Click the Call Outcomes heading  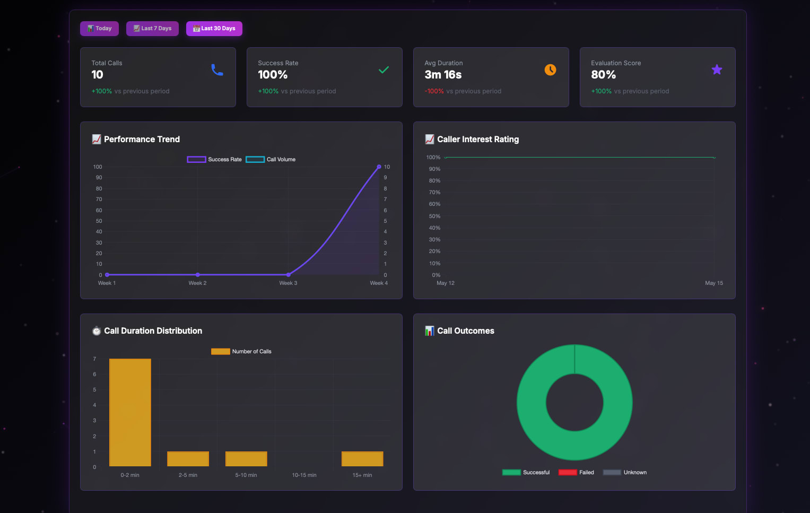tap(466, 331)
